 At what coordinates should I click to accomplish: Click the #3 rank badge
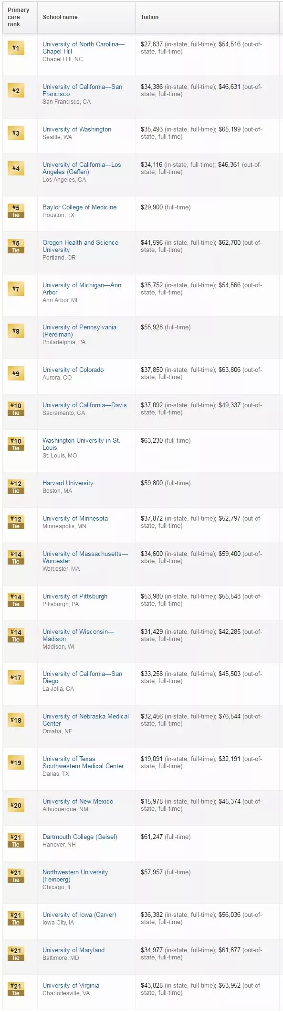pyautogui.click(x=16, y=133)
